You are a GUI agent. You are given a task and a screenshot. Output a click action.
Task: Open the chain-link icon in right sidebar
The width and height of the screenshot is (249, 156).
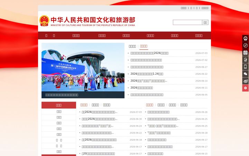point(245,45)
